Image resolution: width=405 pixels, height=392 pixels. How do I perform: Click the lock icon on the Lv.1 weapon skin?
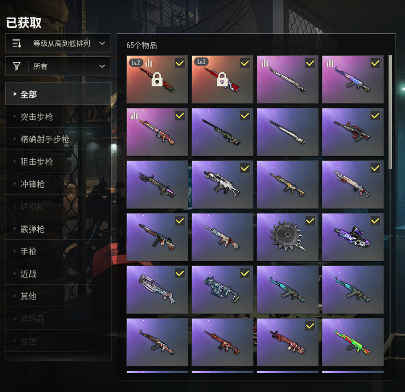pos(222,79)
